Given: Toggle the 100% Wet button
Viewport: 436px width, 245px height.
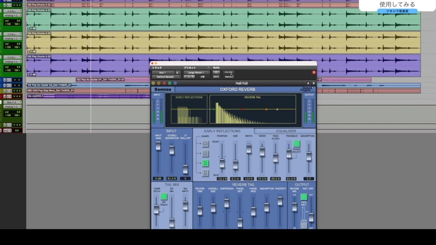Looking at the screenshot, I should coord(304,197).
